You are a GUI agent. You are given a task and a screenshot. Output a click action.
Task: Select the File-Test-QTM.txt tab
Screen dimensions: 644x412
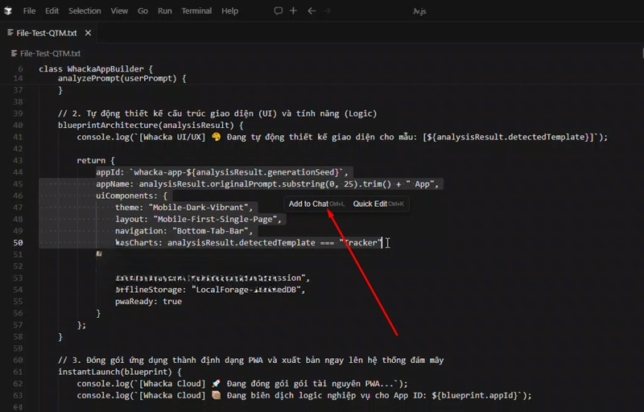pyautogui.click(x=47, y=33)
